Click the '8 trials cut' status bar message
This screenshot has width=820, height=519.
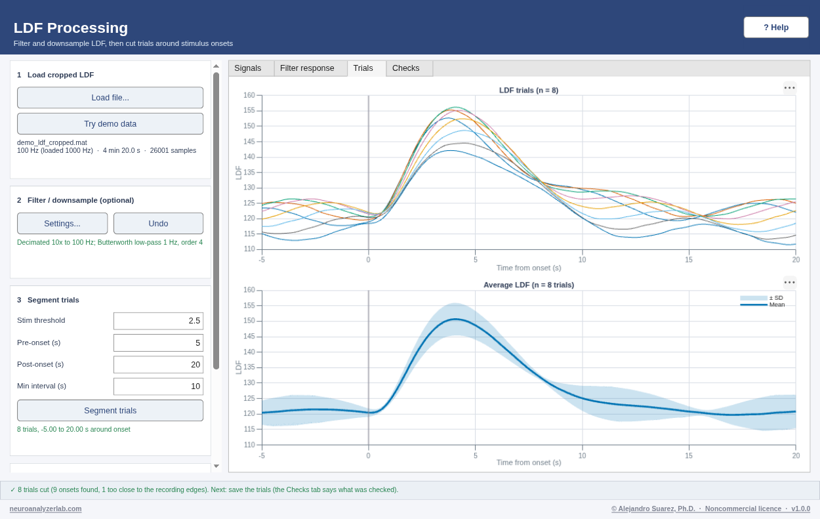pyautogui.click(x=204, y=489)
